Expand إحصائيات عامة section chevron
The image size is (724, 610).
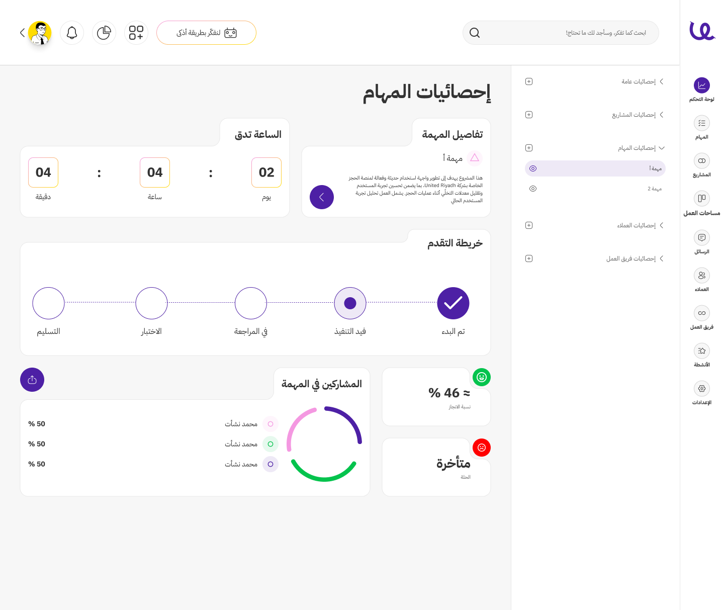(x=662, y=81)
